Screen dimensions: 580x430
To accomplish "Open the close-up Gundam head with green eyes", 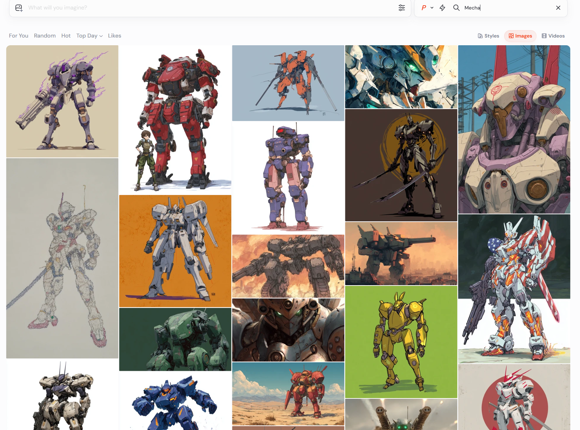I will [401, 77].
